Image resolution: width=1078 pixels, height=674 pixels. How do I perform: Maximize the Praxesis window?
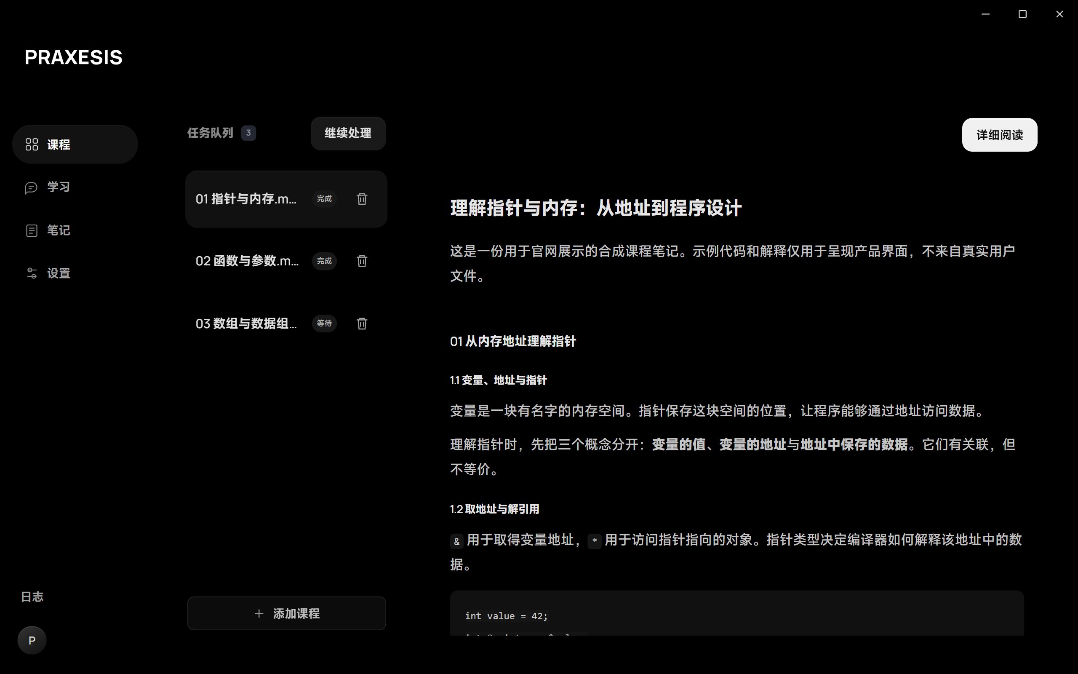pos(1022,14)
